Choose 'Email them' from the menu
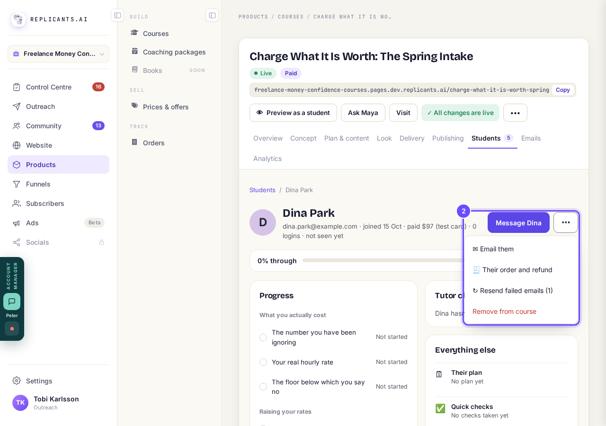Image resolution: width=606 pixels, height=426 pixels. click(x=521, y=249)
